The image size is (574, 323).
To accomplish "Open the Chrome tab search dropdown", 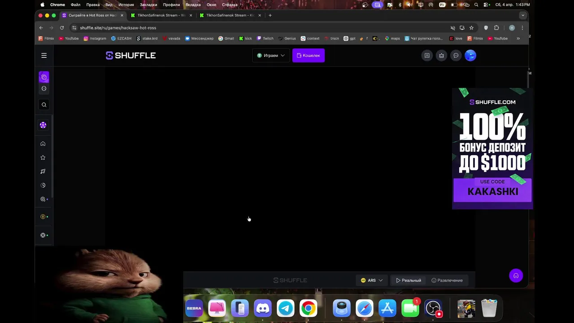I will pos(522,15).
